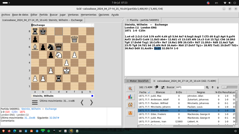Sort game list by Blancas column
Viewport: 239px width, 134px height.
[x=161, y=92]
